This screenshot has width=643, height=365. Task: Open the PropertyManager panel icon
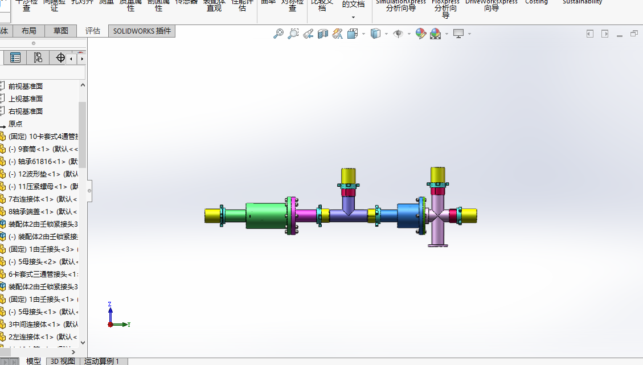pos(15,58)
